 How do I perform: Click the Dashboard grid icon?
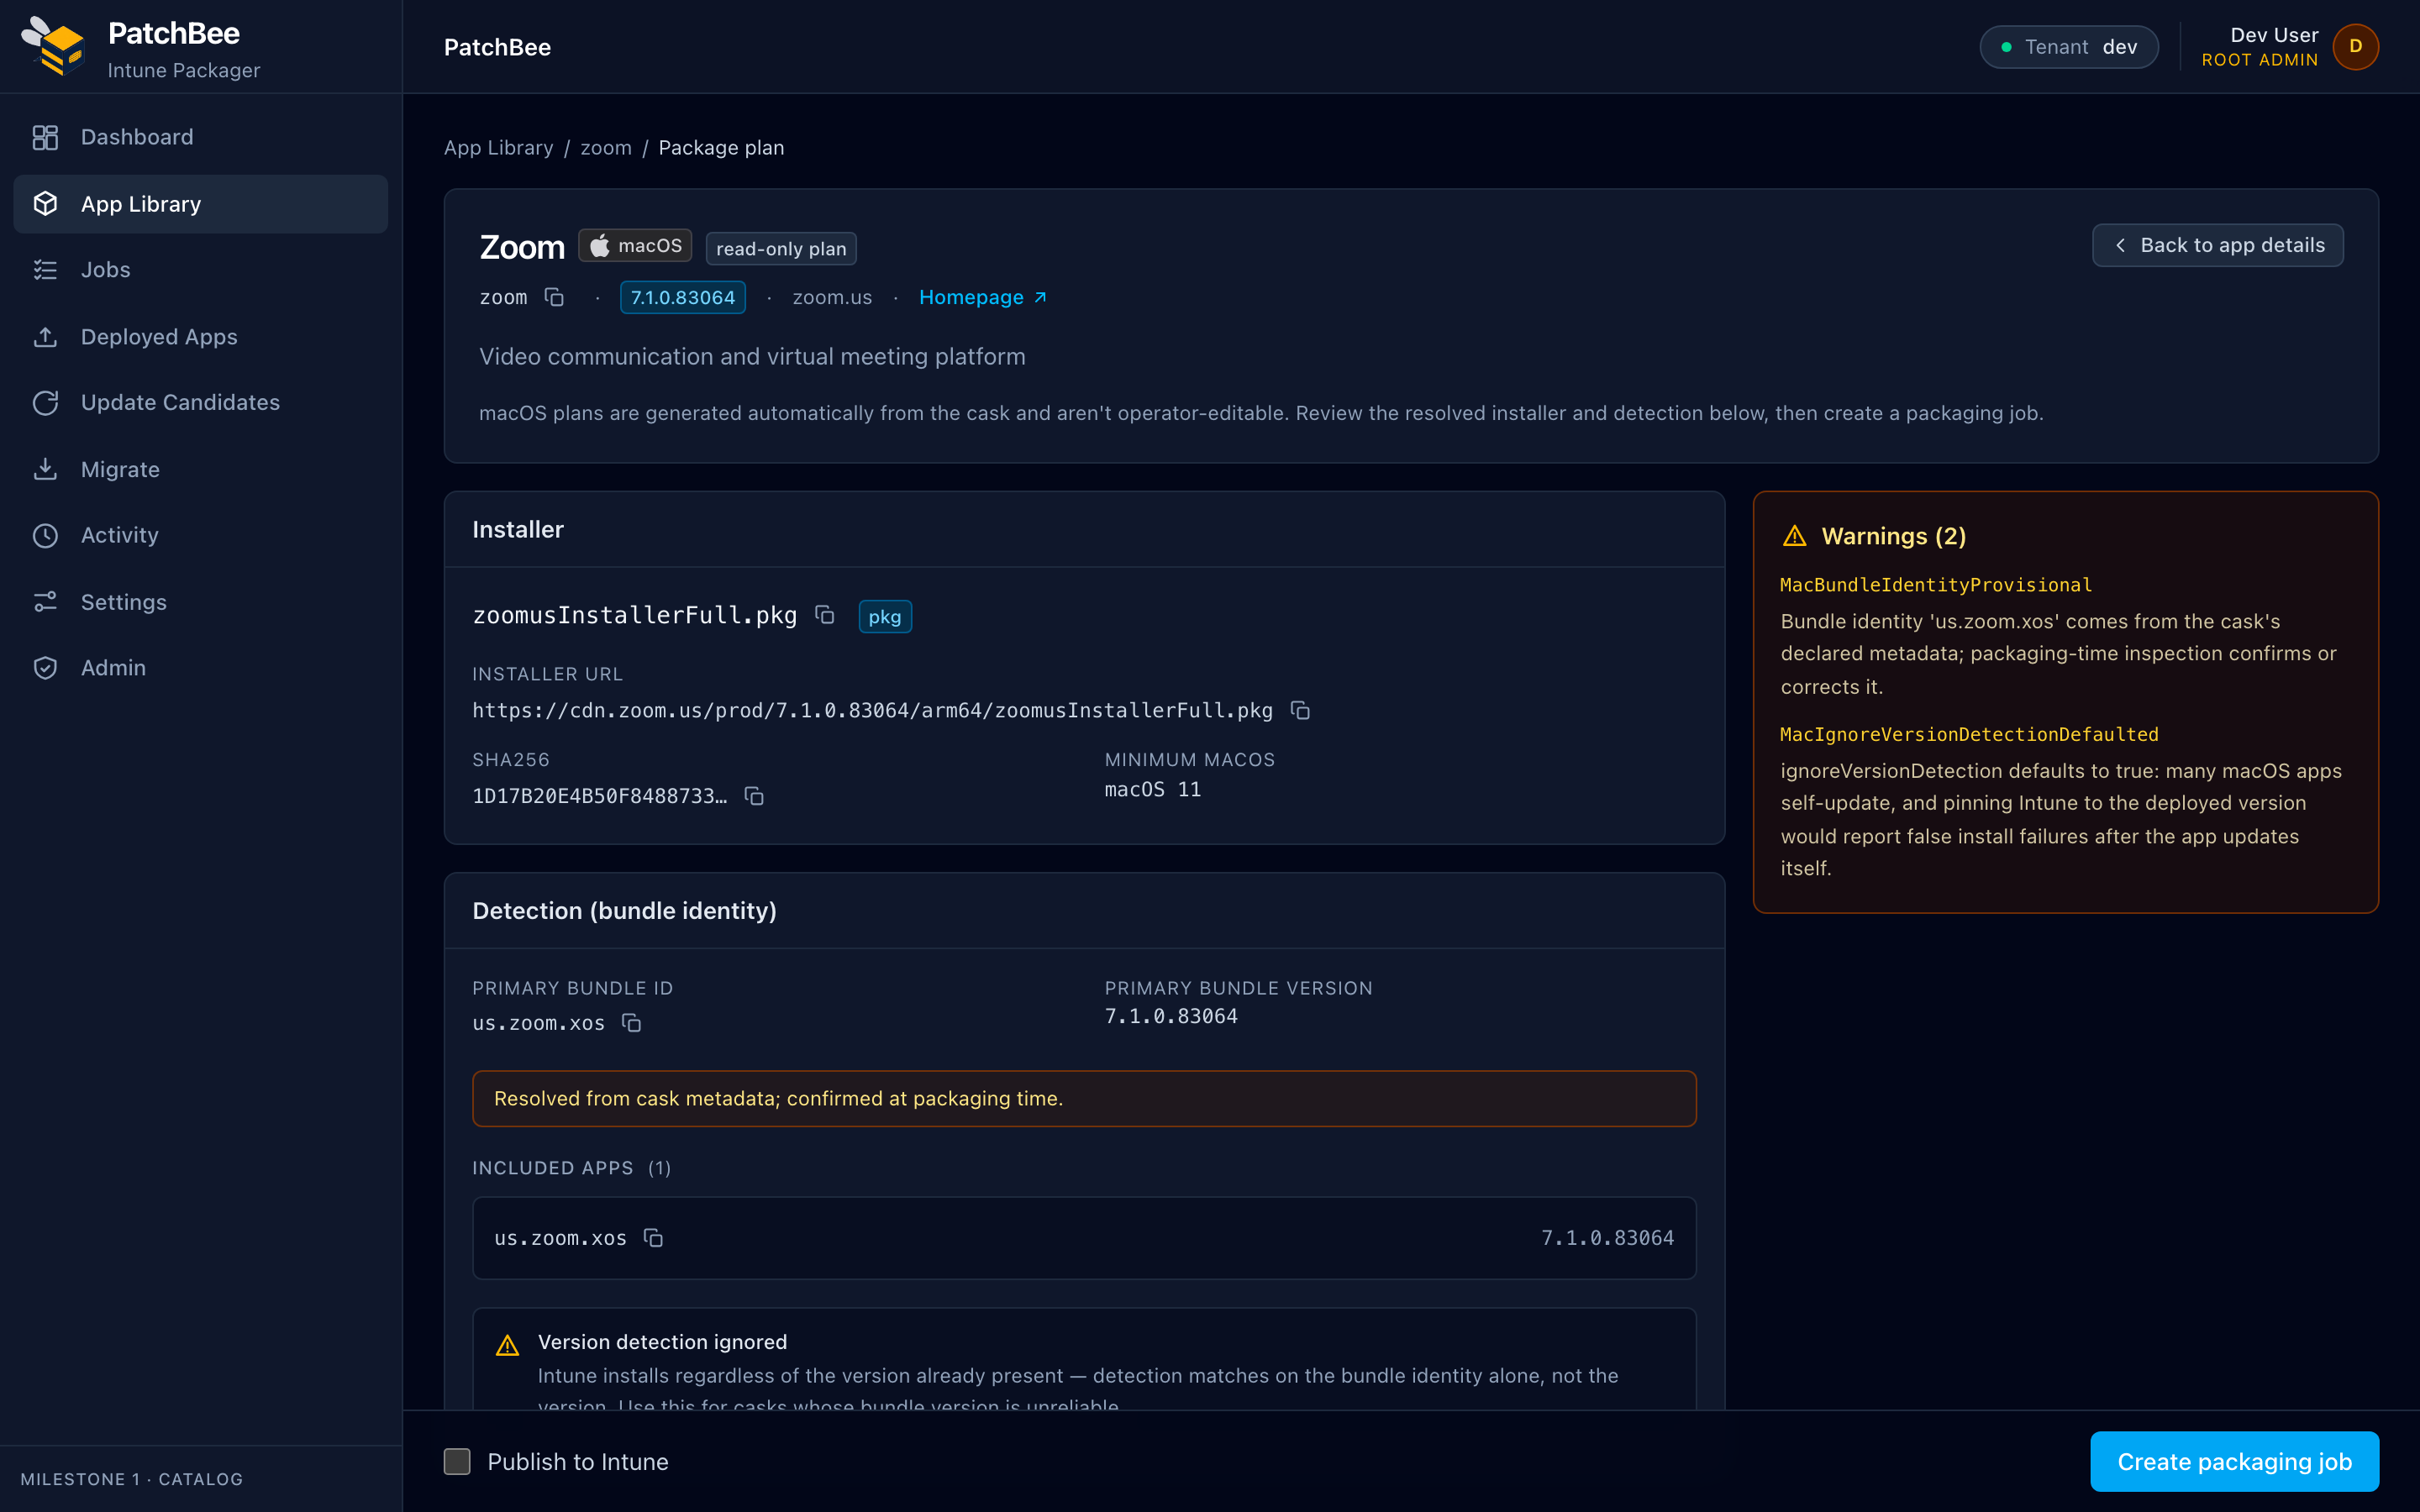(x=45, y=137)
